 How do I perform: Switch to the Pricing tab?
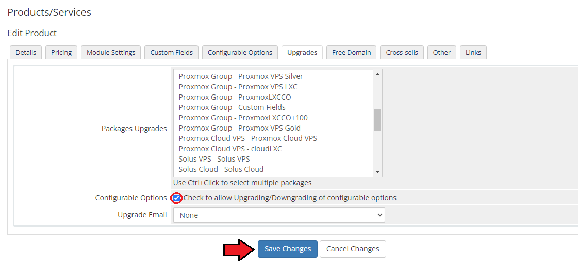[x=61, y=52]
